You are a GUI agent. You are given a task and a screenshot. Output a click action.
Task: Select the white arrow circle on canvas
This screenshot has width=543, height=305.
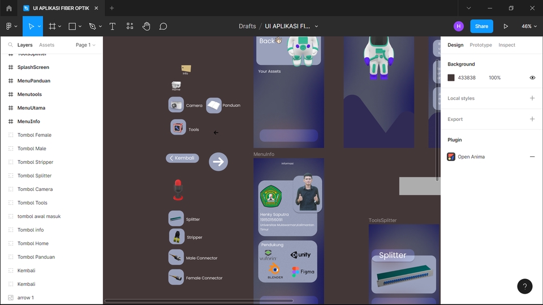coord(218,162)
